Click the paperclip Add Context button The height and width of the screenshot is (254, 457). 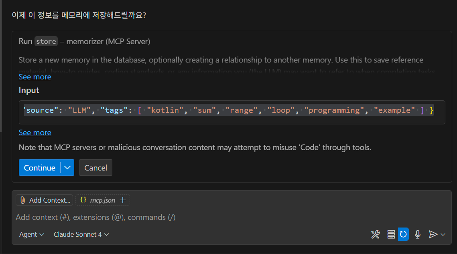point(44,200)
